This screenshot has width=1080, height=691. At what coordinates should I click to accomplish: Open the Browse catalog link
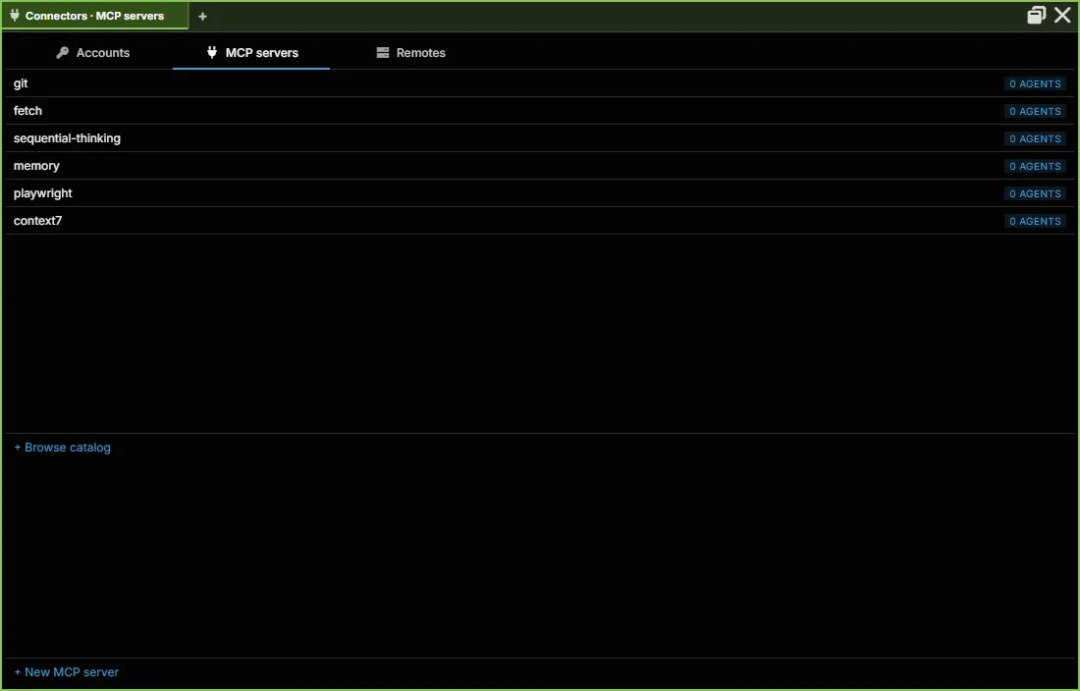(62, 448)
